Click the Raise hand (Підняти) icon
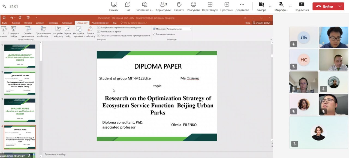This screenshot has width=349, height=158. point(179,5)
